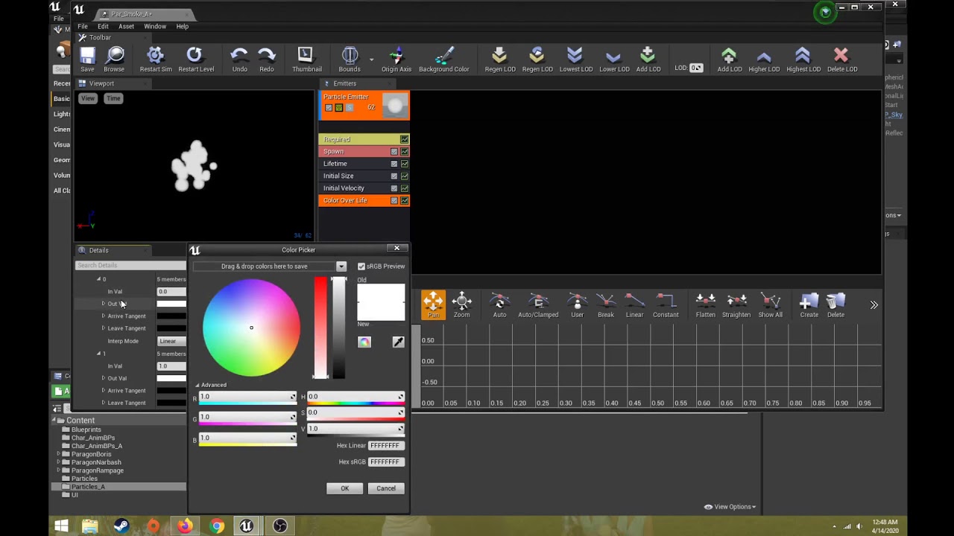Toggle color wheel/spectrum mode button

364,342
